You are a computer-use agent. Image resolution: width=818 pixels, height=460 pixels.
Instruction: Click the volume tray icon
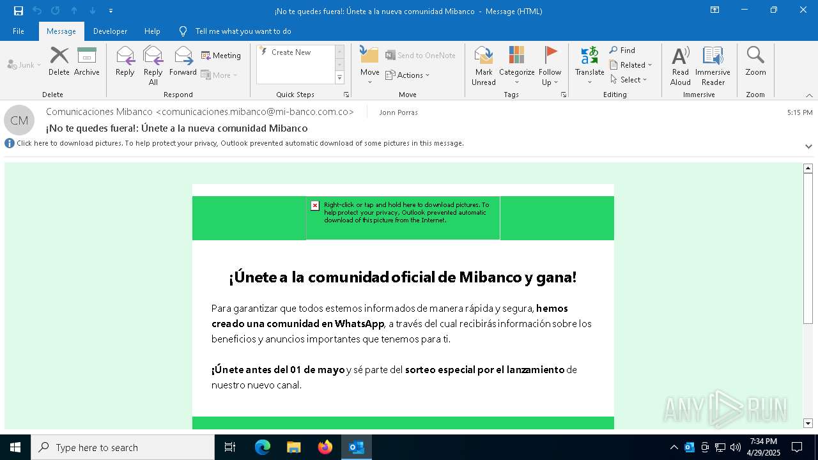tap(736, 447)
